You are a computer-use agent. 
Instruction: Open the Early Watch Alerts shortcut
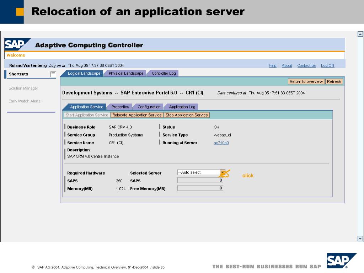[x=25, y=101]
